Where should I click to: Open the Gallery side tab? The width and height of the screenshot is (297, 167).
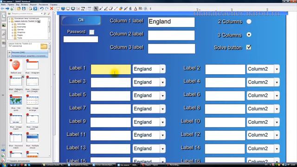[4, 26]
